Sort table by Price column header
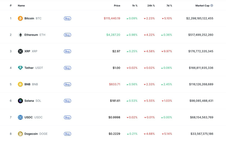 pyautogui.click(x=117, y=5)
